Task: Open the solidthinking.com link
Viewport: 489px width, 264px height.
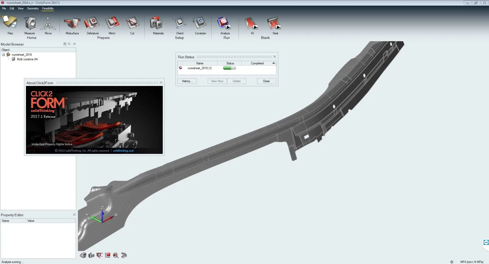Action: coord(123,151)
